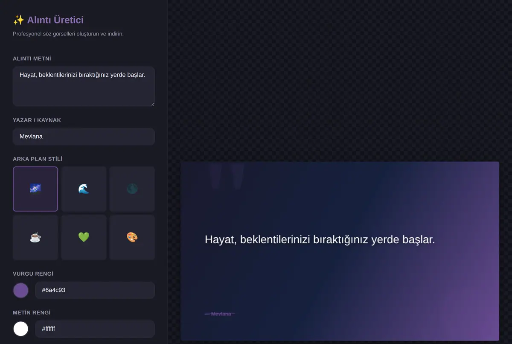512x344 pixels.
Task: Click the ALINTI METNİ label
Action: click(32, 58)
